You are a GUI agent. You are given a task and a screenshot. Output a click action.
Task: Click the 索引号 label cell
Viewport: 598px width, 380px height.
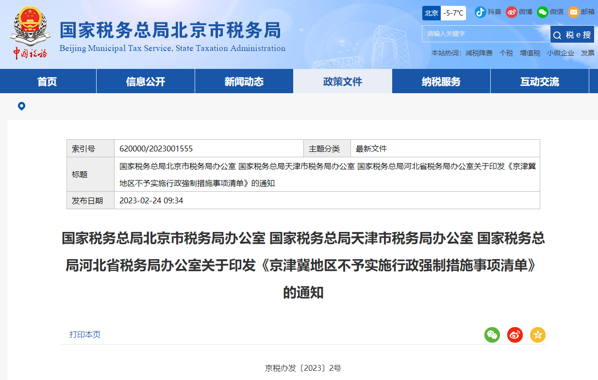[90, 149]
